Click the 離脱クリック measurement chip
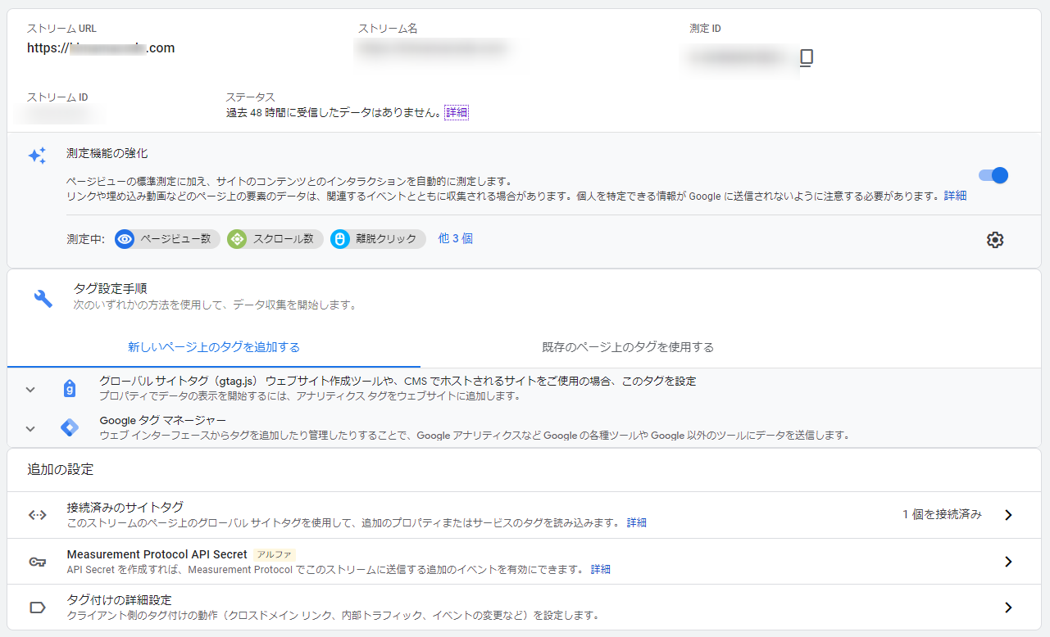The width and height of the screenshot is (1050, 637). point(378,239)
